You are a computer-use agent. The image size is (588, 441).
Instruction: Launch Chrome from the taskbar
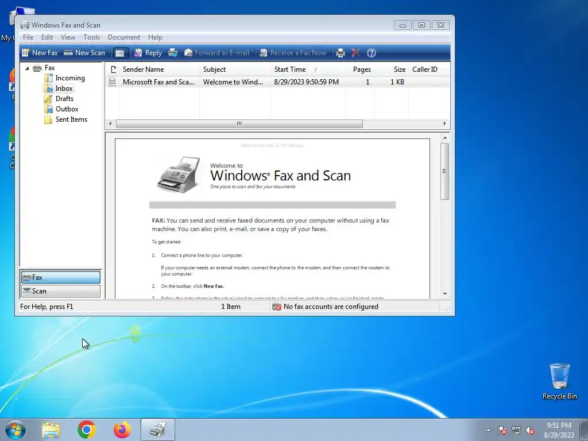tap(87, 430)
